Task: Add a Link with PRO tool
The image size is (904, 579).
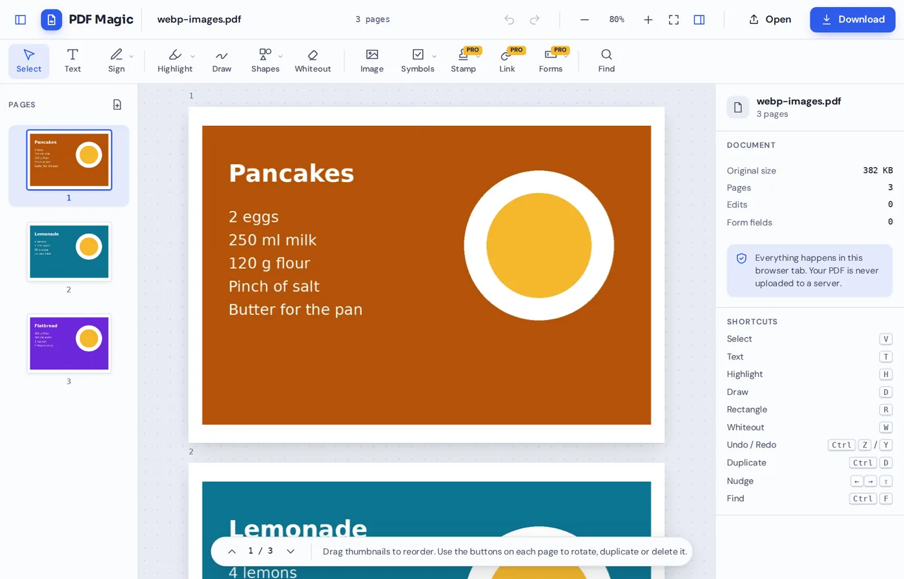Action: 507,61
